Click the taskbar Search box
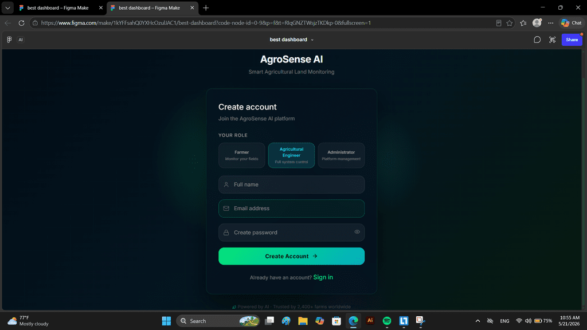The width and height of the screenshot is (587, 330). 218,321
